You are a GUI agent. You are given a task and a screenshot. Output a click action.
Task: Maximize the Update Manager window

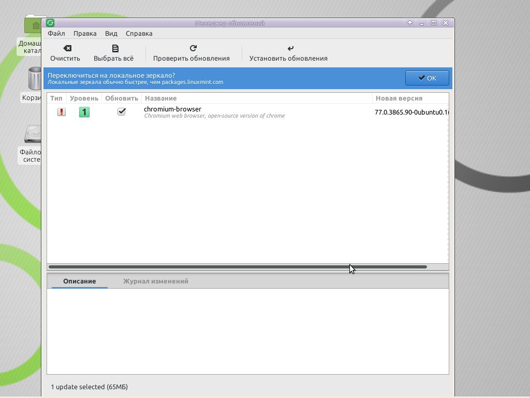[433, 23]
